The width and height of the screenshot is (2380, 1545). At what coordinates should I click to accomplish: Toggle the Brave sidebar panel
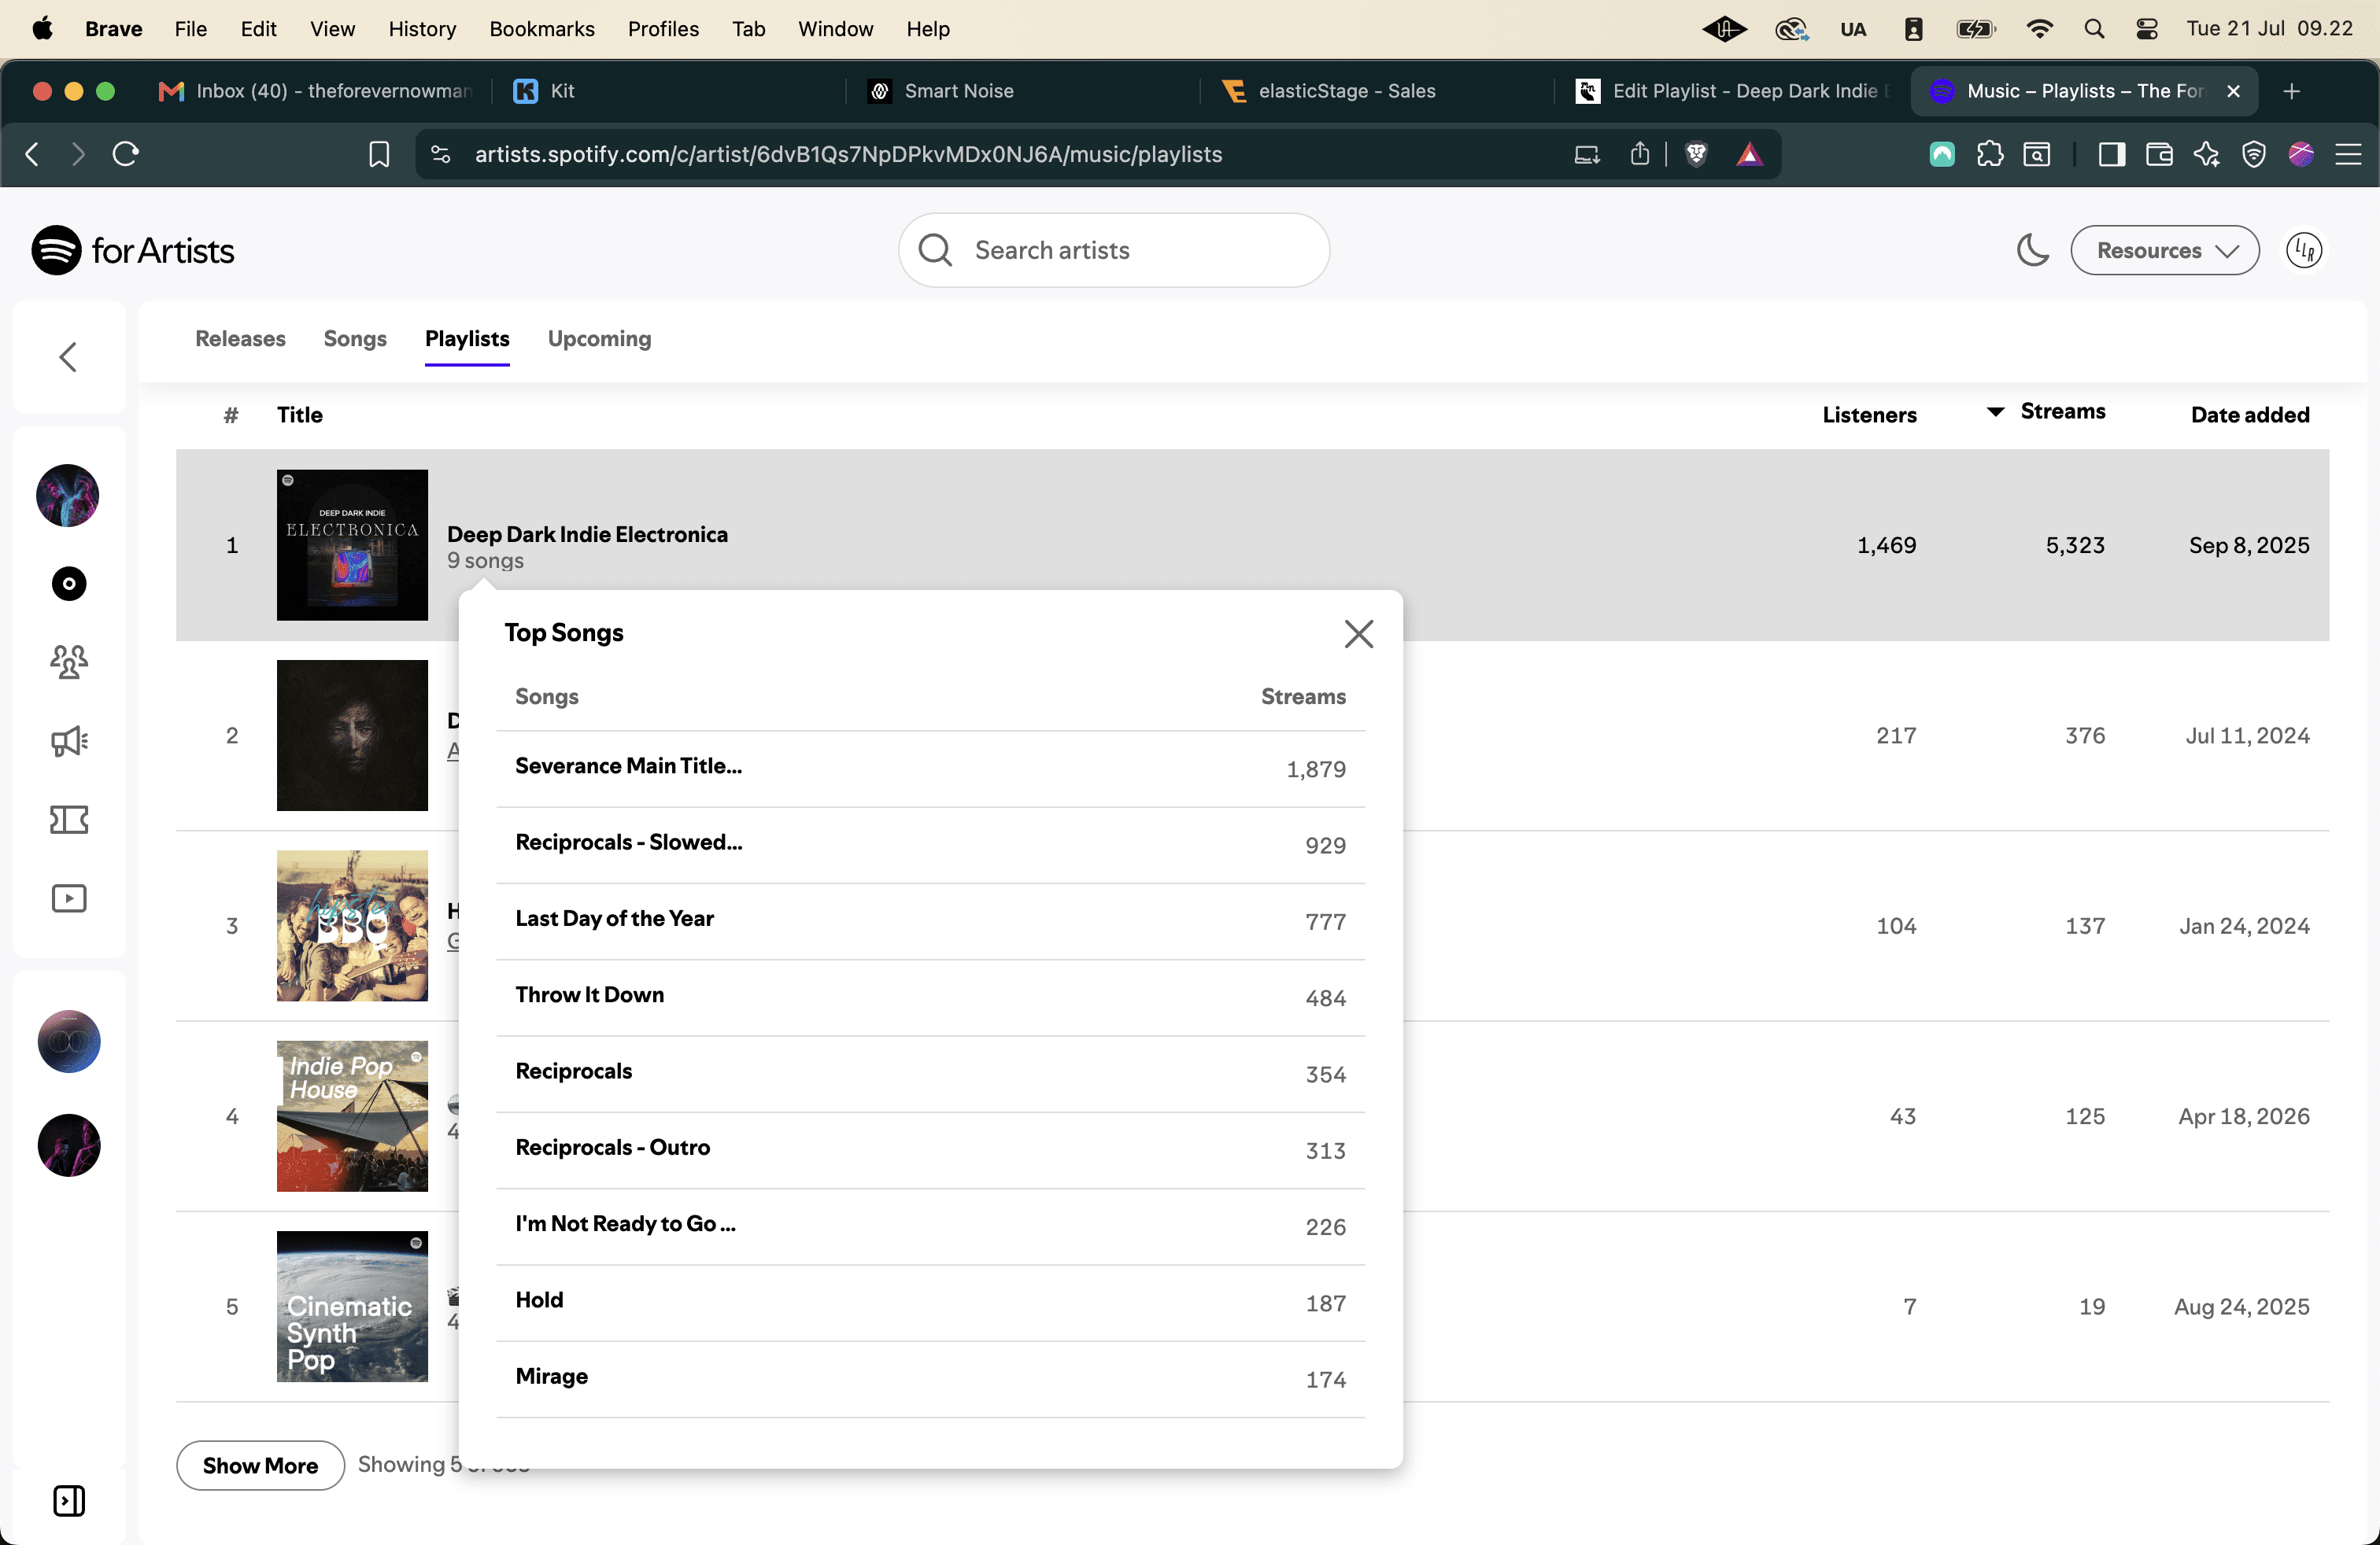click(x=2111, y=154)
